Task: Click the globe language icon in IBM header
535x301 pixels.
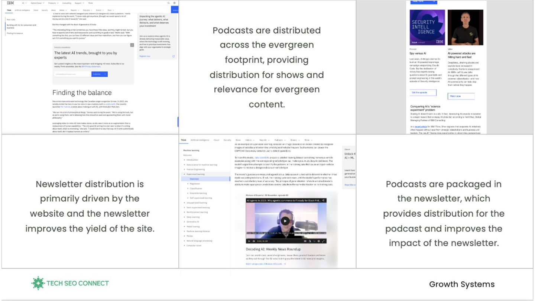Action: (x=175, y=3)
